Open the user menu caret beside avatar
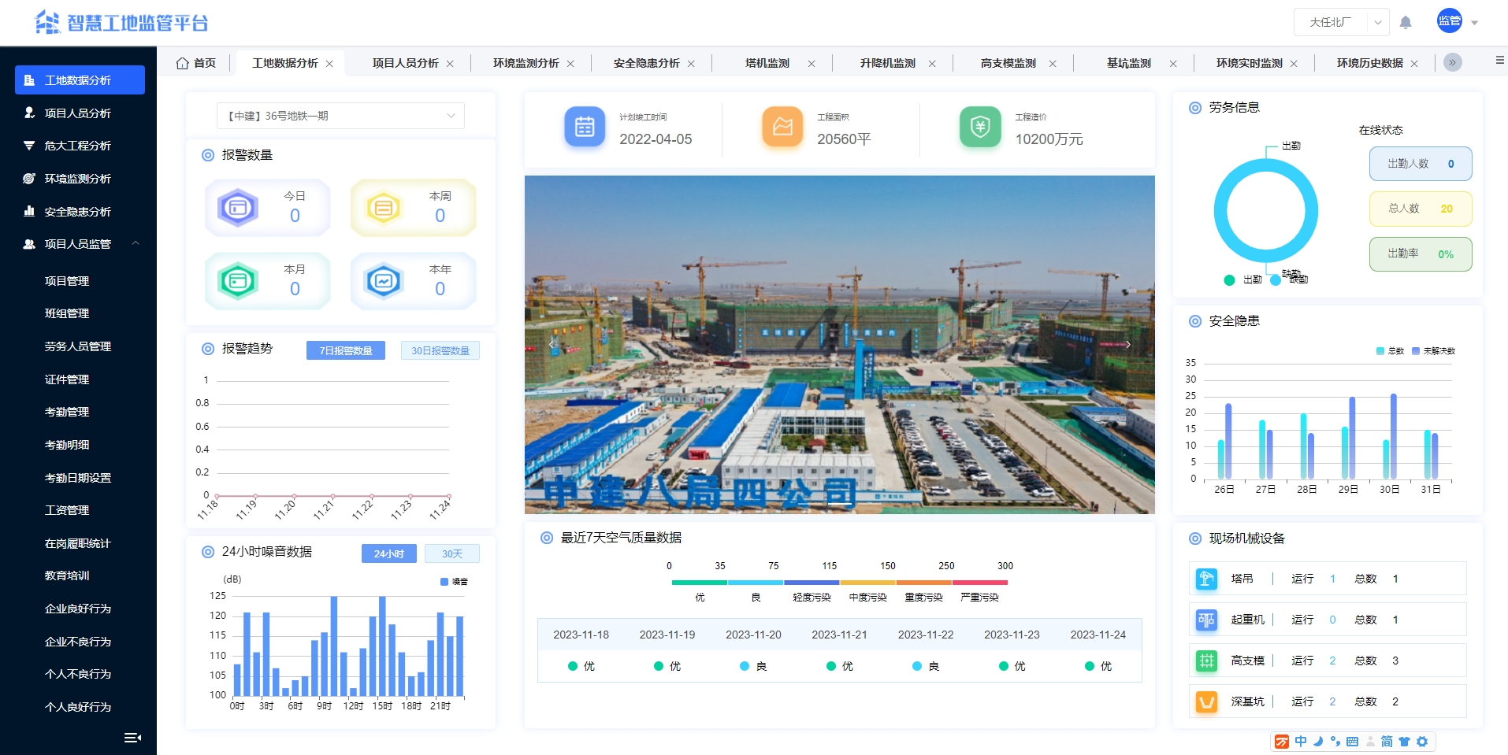This screenshot has height=755, width=1508. click(1474, 23)
